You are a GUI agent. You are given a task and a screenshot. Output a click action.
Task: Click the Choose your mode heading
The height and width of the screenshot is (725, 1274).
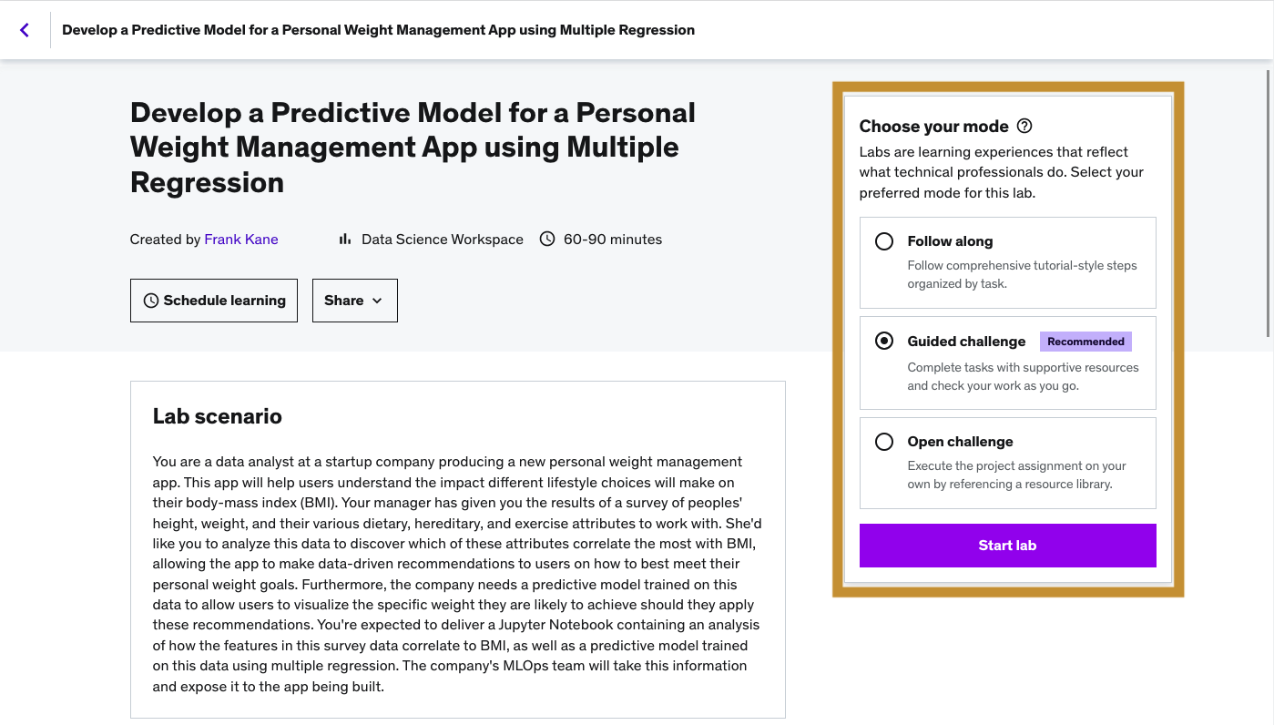point(933,126)
